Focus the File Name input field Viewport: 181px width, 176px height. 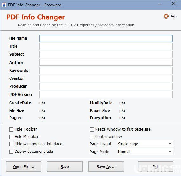tap(106, 38)
